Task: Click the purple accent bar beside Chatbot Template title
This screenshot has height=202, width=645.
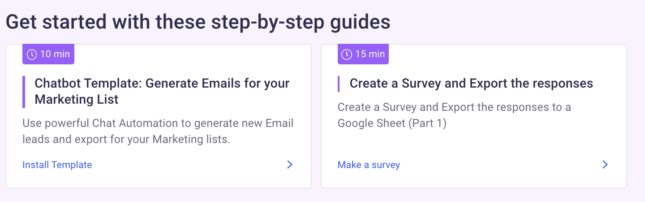Action: tap(23, 92)
